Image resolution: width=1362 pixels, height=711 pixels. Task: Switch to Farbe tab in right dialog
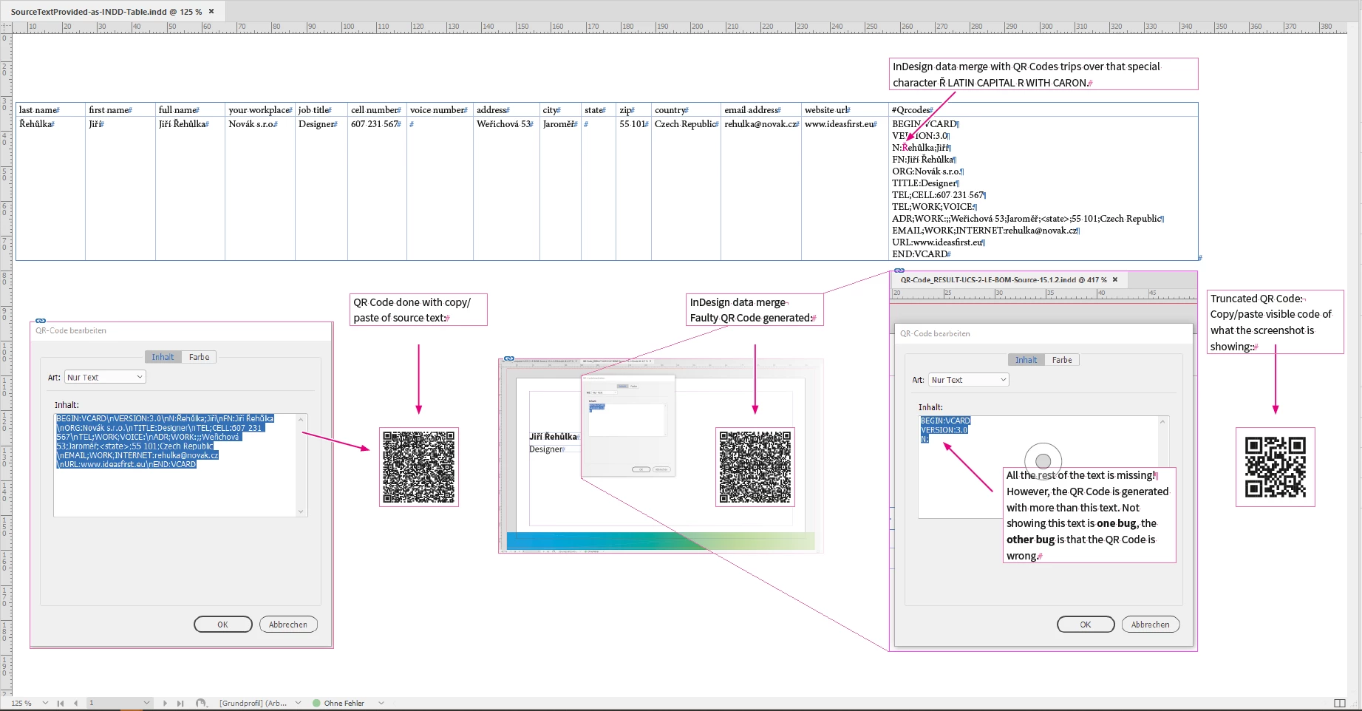click(x=1062, y=360)
